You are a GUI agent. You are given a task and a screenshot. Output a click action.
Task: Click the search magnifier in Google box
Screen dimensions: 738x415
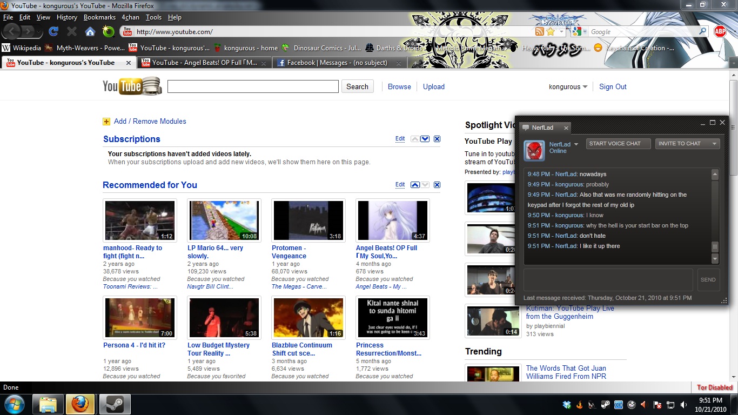coord(703,32)
